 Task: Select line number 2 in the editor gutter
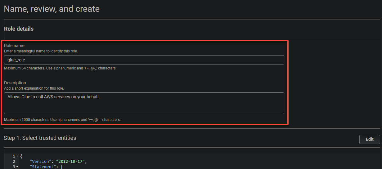(x=14, y=161)
